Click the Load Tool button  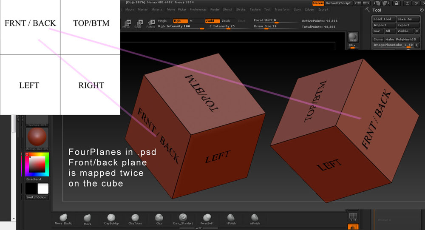[x=383, y=19]
